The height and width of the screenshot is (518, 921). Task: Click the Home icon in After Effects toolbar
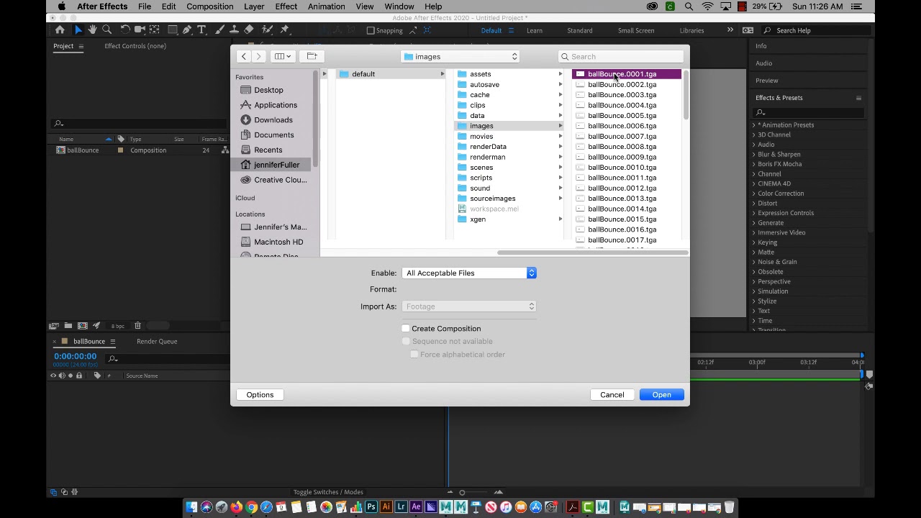60,30
